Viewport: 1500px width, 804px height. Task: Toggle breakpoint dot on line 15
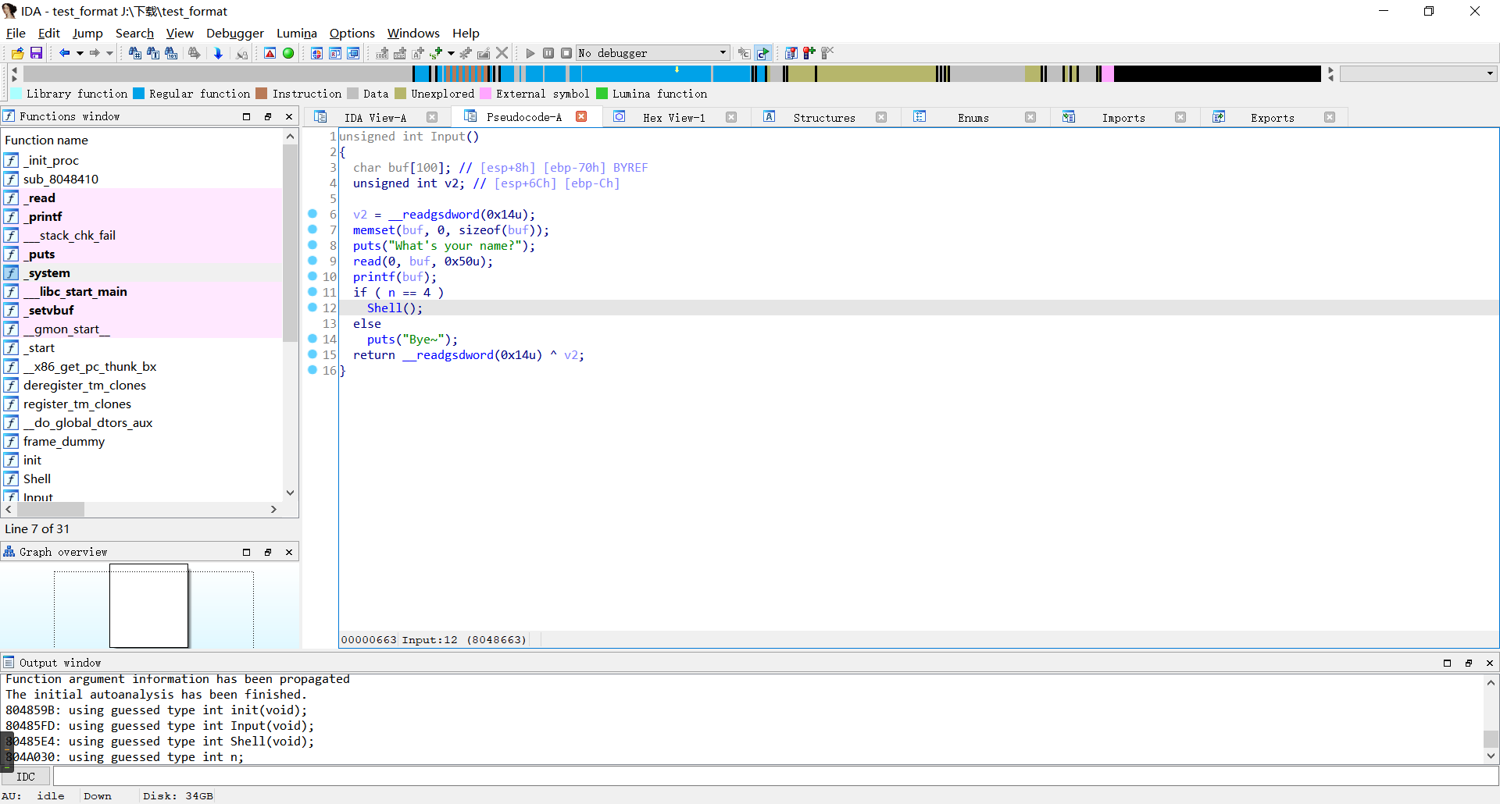[x=312, y=354]
